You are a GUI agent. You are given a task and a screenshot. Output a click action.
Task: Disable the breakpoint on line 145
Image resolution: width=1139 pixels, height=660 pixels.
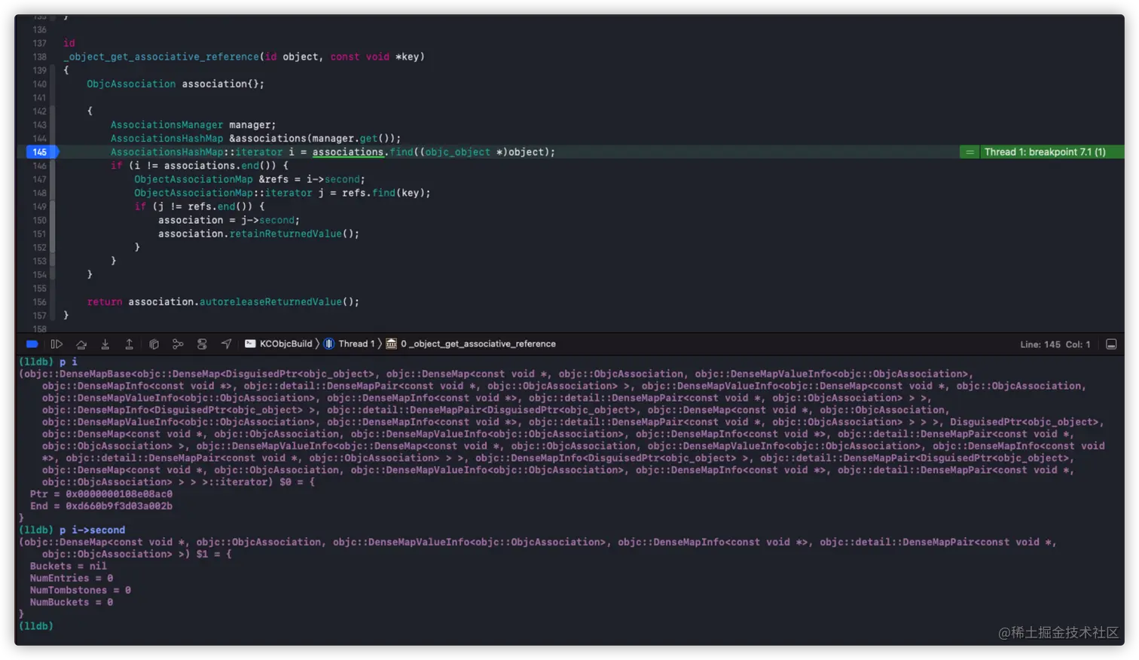click(41, 152)
